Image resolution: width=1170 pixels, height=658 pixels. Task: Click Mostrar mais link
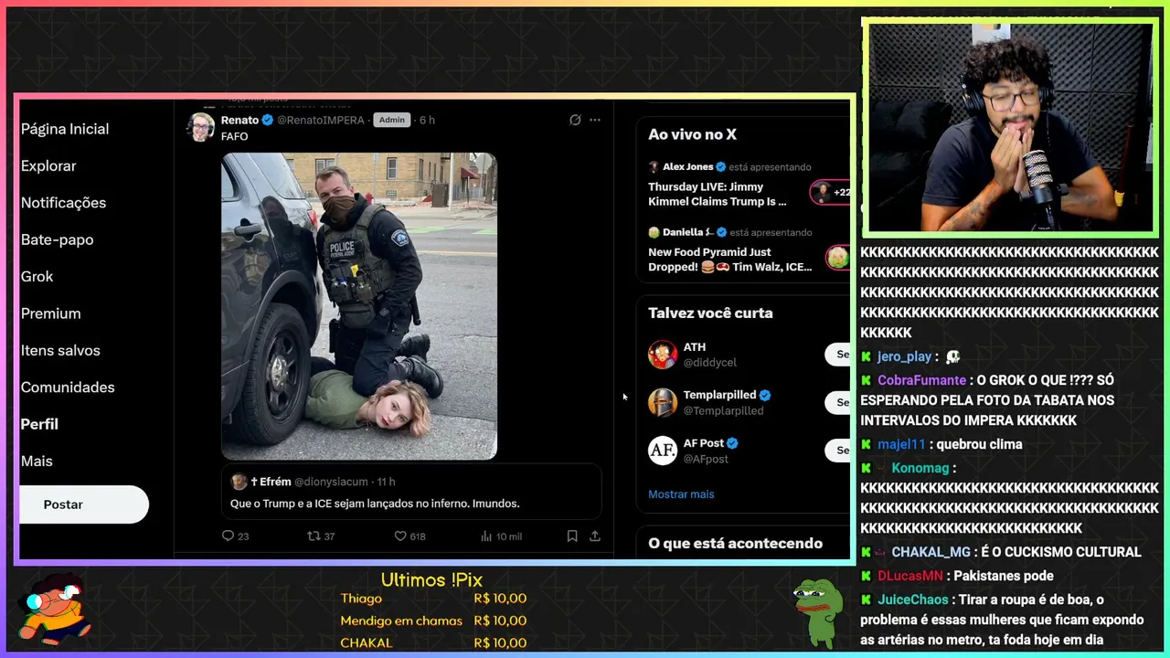point(681,494)
